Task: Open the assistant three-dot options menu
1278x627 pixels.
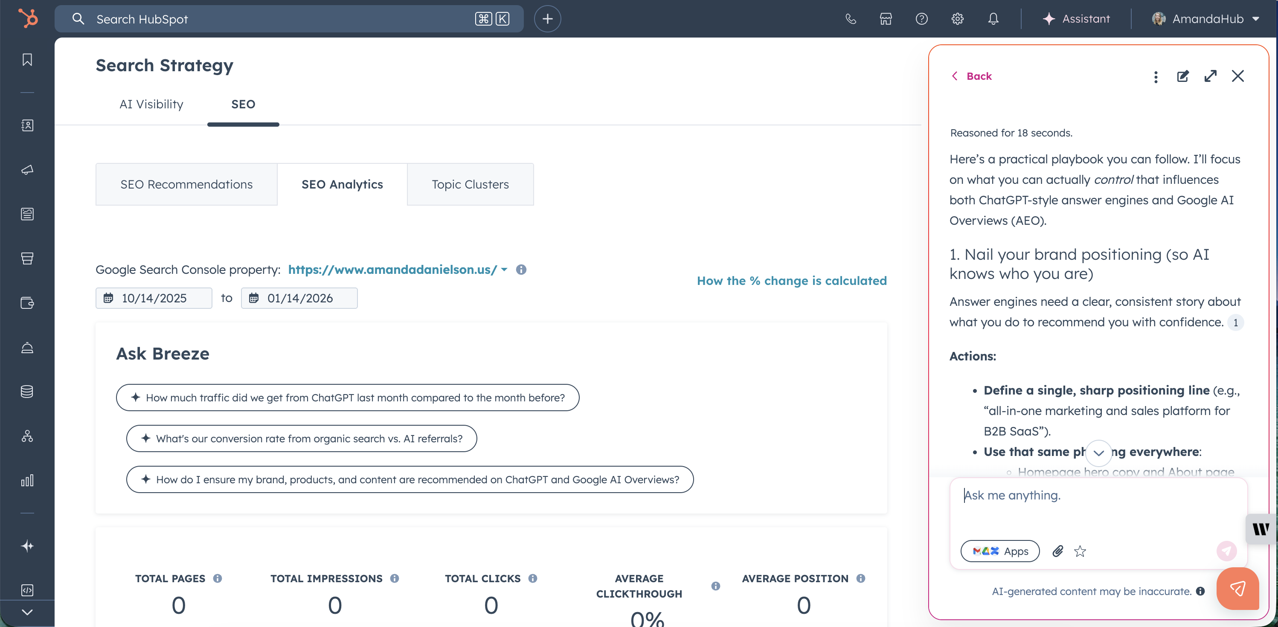Action: [x=1156, y=76]
